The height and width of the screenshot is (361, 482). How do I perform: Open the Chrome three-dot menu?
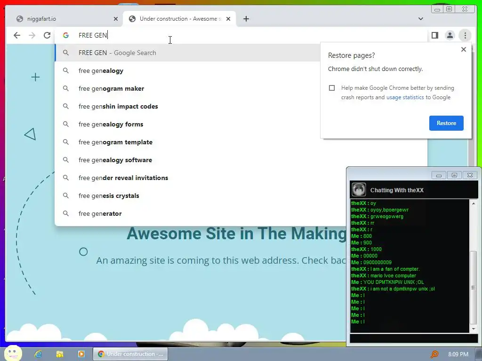(465, 35)
